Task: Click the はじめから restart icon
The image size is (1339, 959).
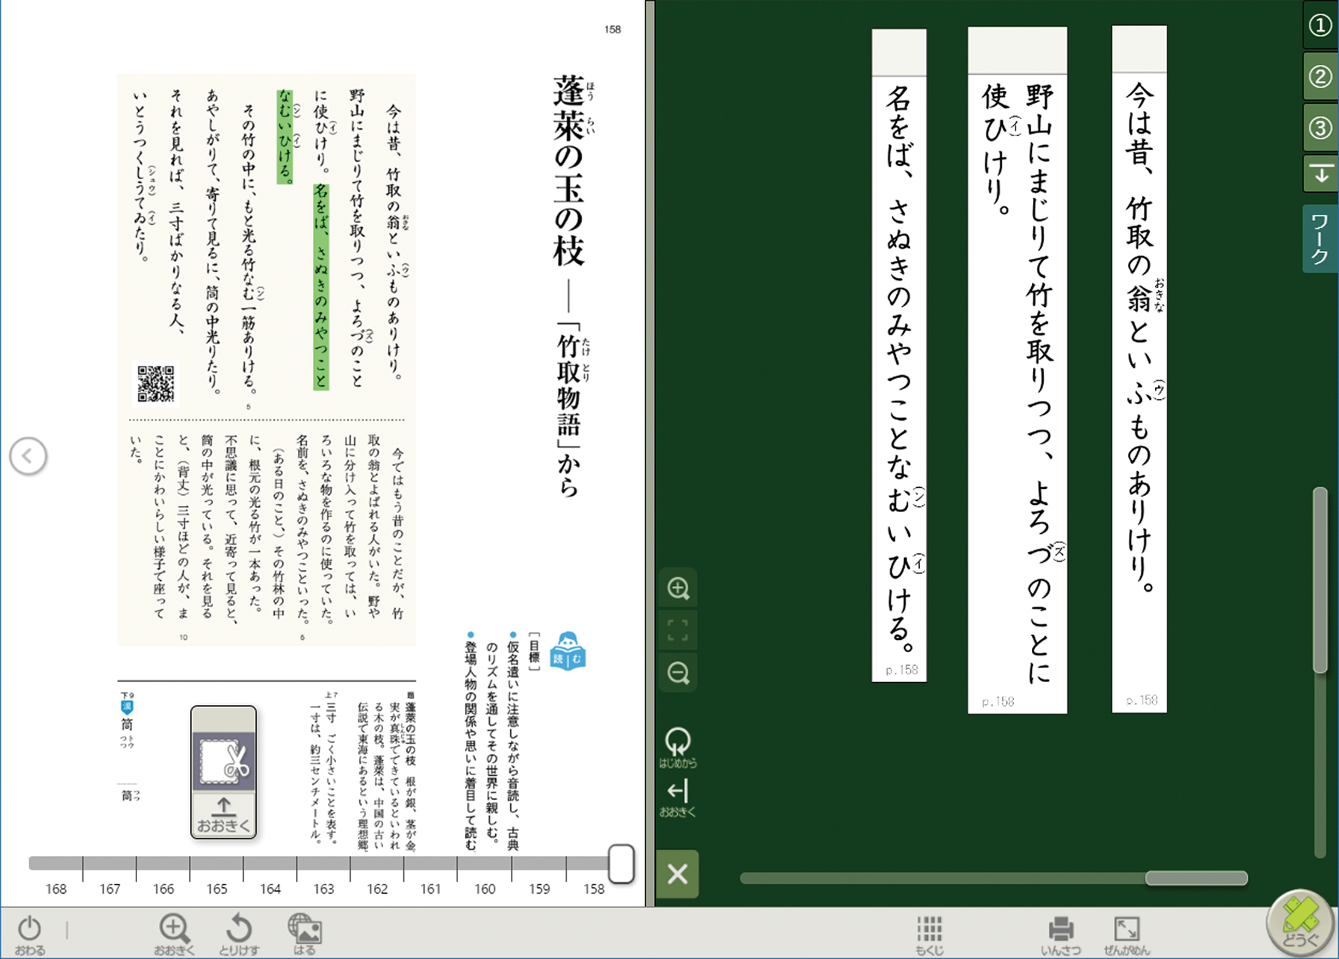Action: (x=678, y=747)
